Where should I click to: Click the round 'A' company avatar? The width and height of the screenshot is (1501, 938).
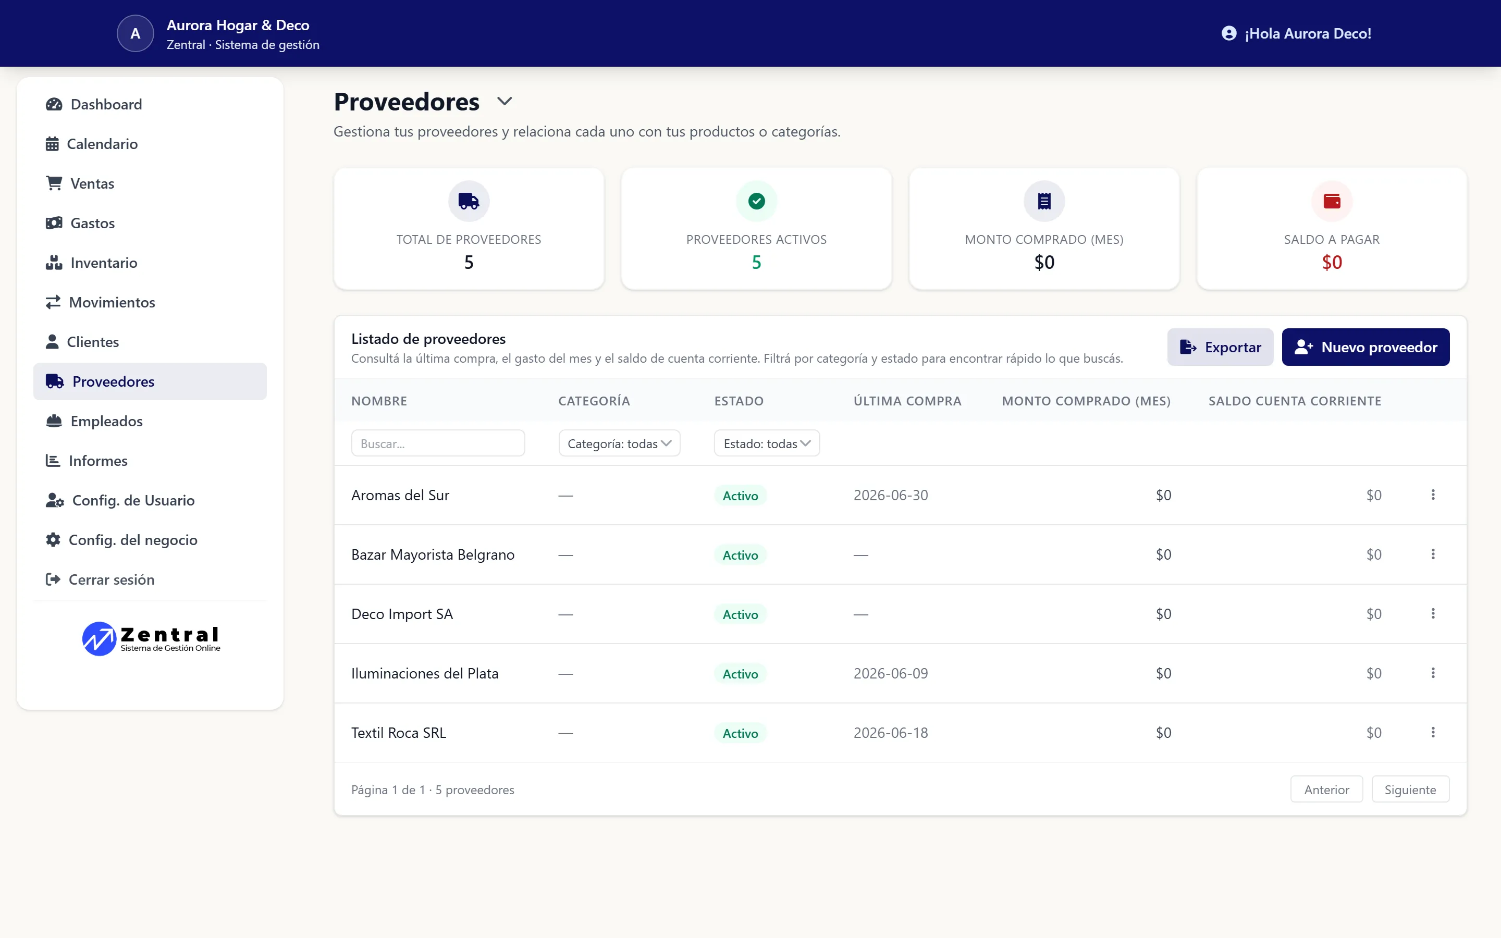tap(135, 33)
